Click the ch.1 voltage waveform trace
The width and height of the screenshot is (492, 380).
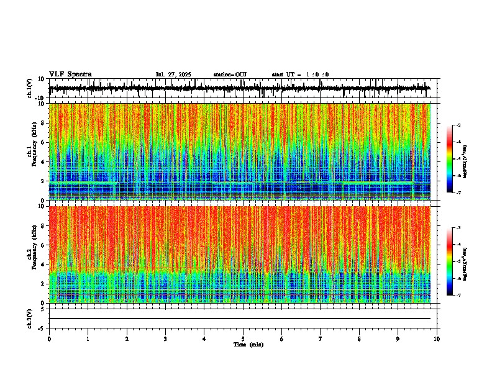[240, 88]
